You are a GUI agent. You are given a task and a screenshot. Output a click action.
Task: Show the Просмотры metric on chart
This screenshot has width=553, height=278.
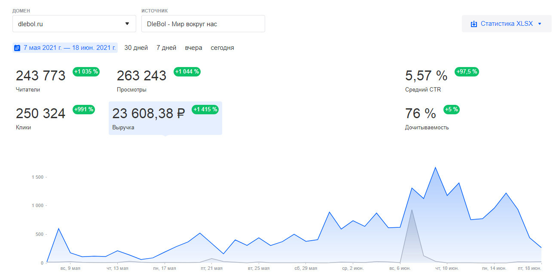coord(141,80)
